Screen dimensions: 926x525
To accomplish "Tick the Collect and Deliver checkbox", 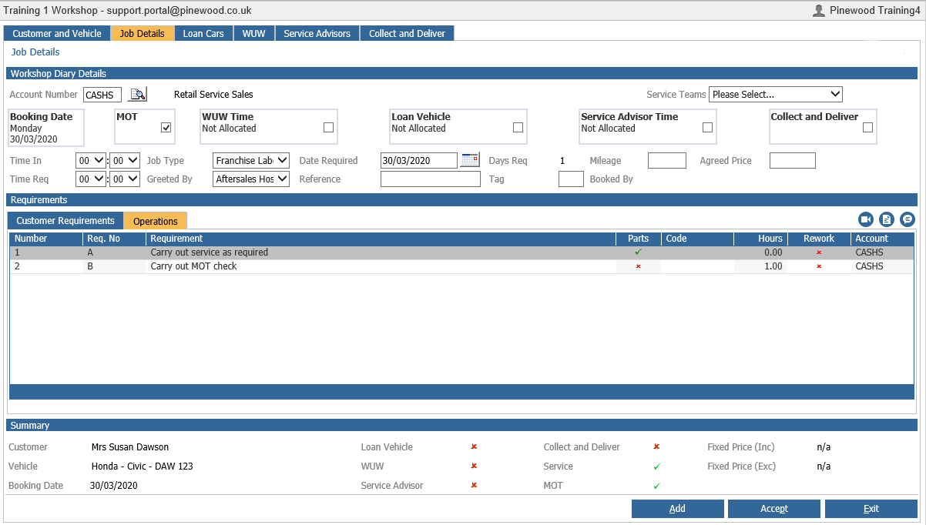I will point(867,128).
